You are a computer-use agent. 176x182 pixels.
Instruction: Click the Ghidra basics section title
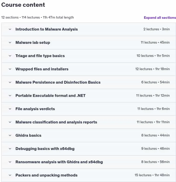coord(28,135)
